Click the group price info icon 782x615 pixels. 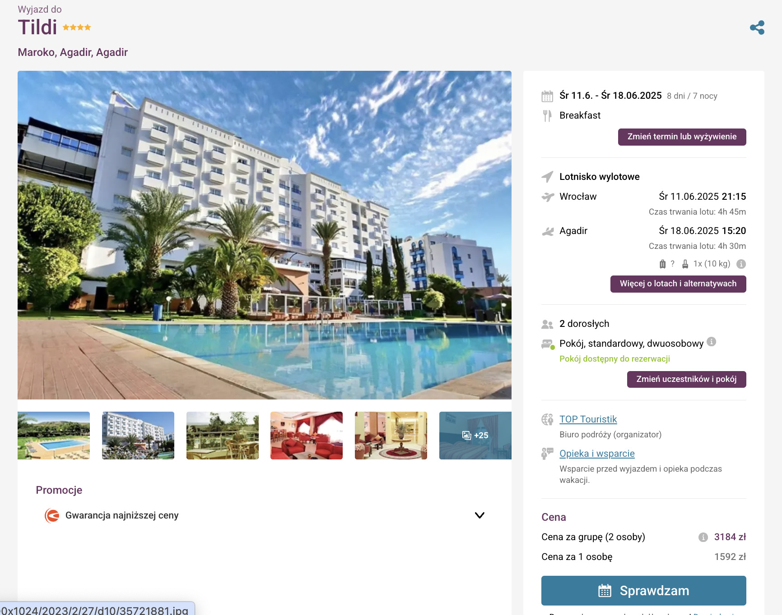tap(703, 537)
